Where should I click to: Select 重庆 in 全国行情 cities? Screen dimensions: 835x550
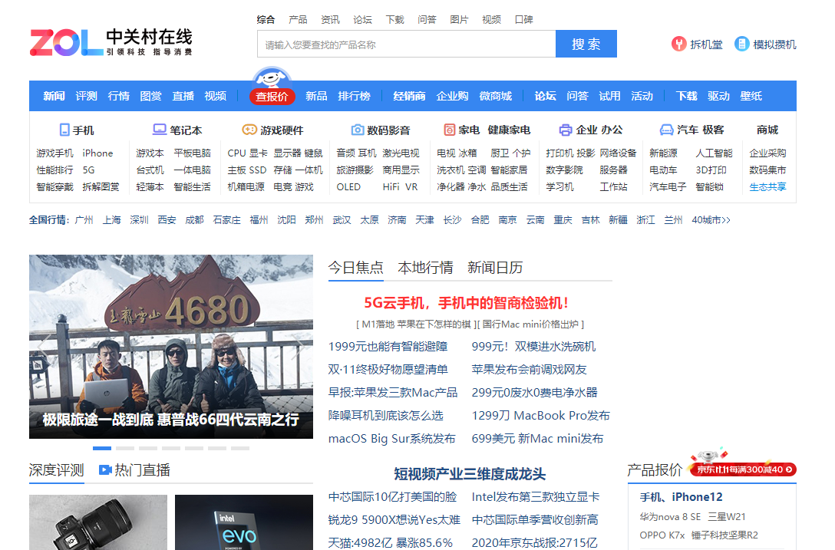[563, 220]
